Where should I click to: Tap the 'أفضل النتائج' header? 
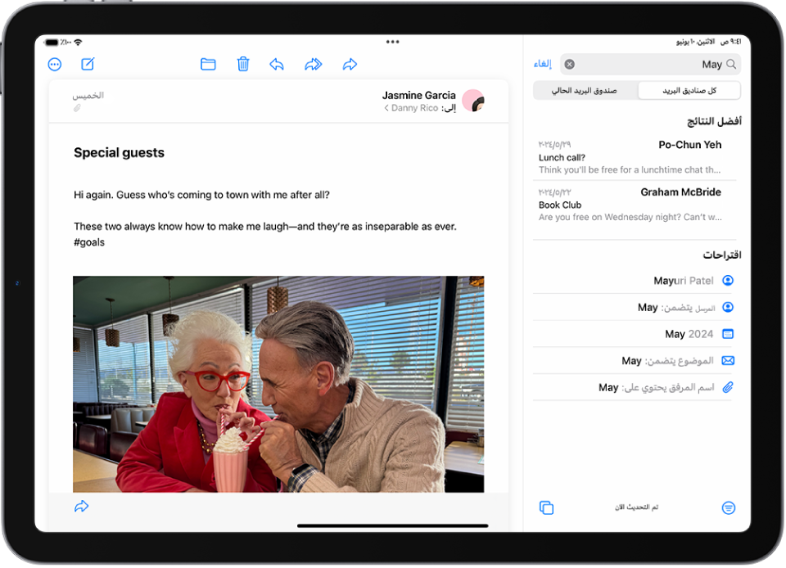point(714,121)
